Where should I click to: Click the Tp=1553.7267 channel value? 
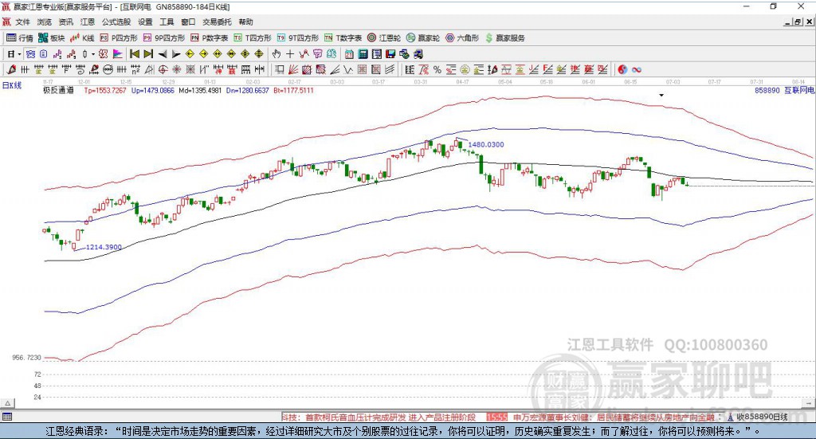pyautogui.click(x=105, y=91)
